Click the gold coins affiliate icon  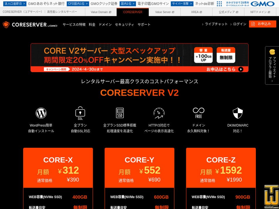click(272, 52)
